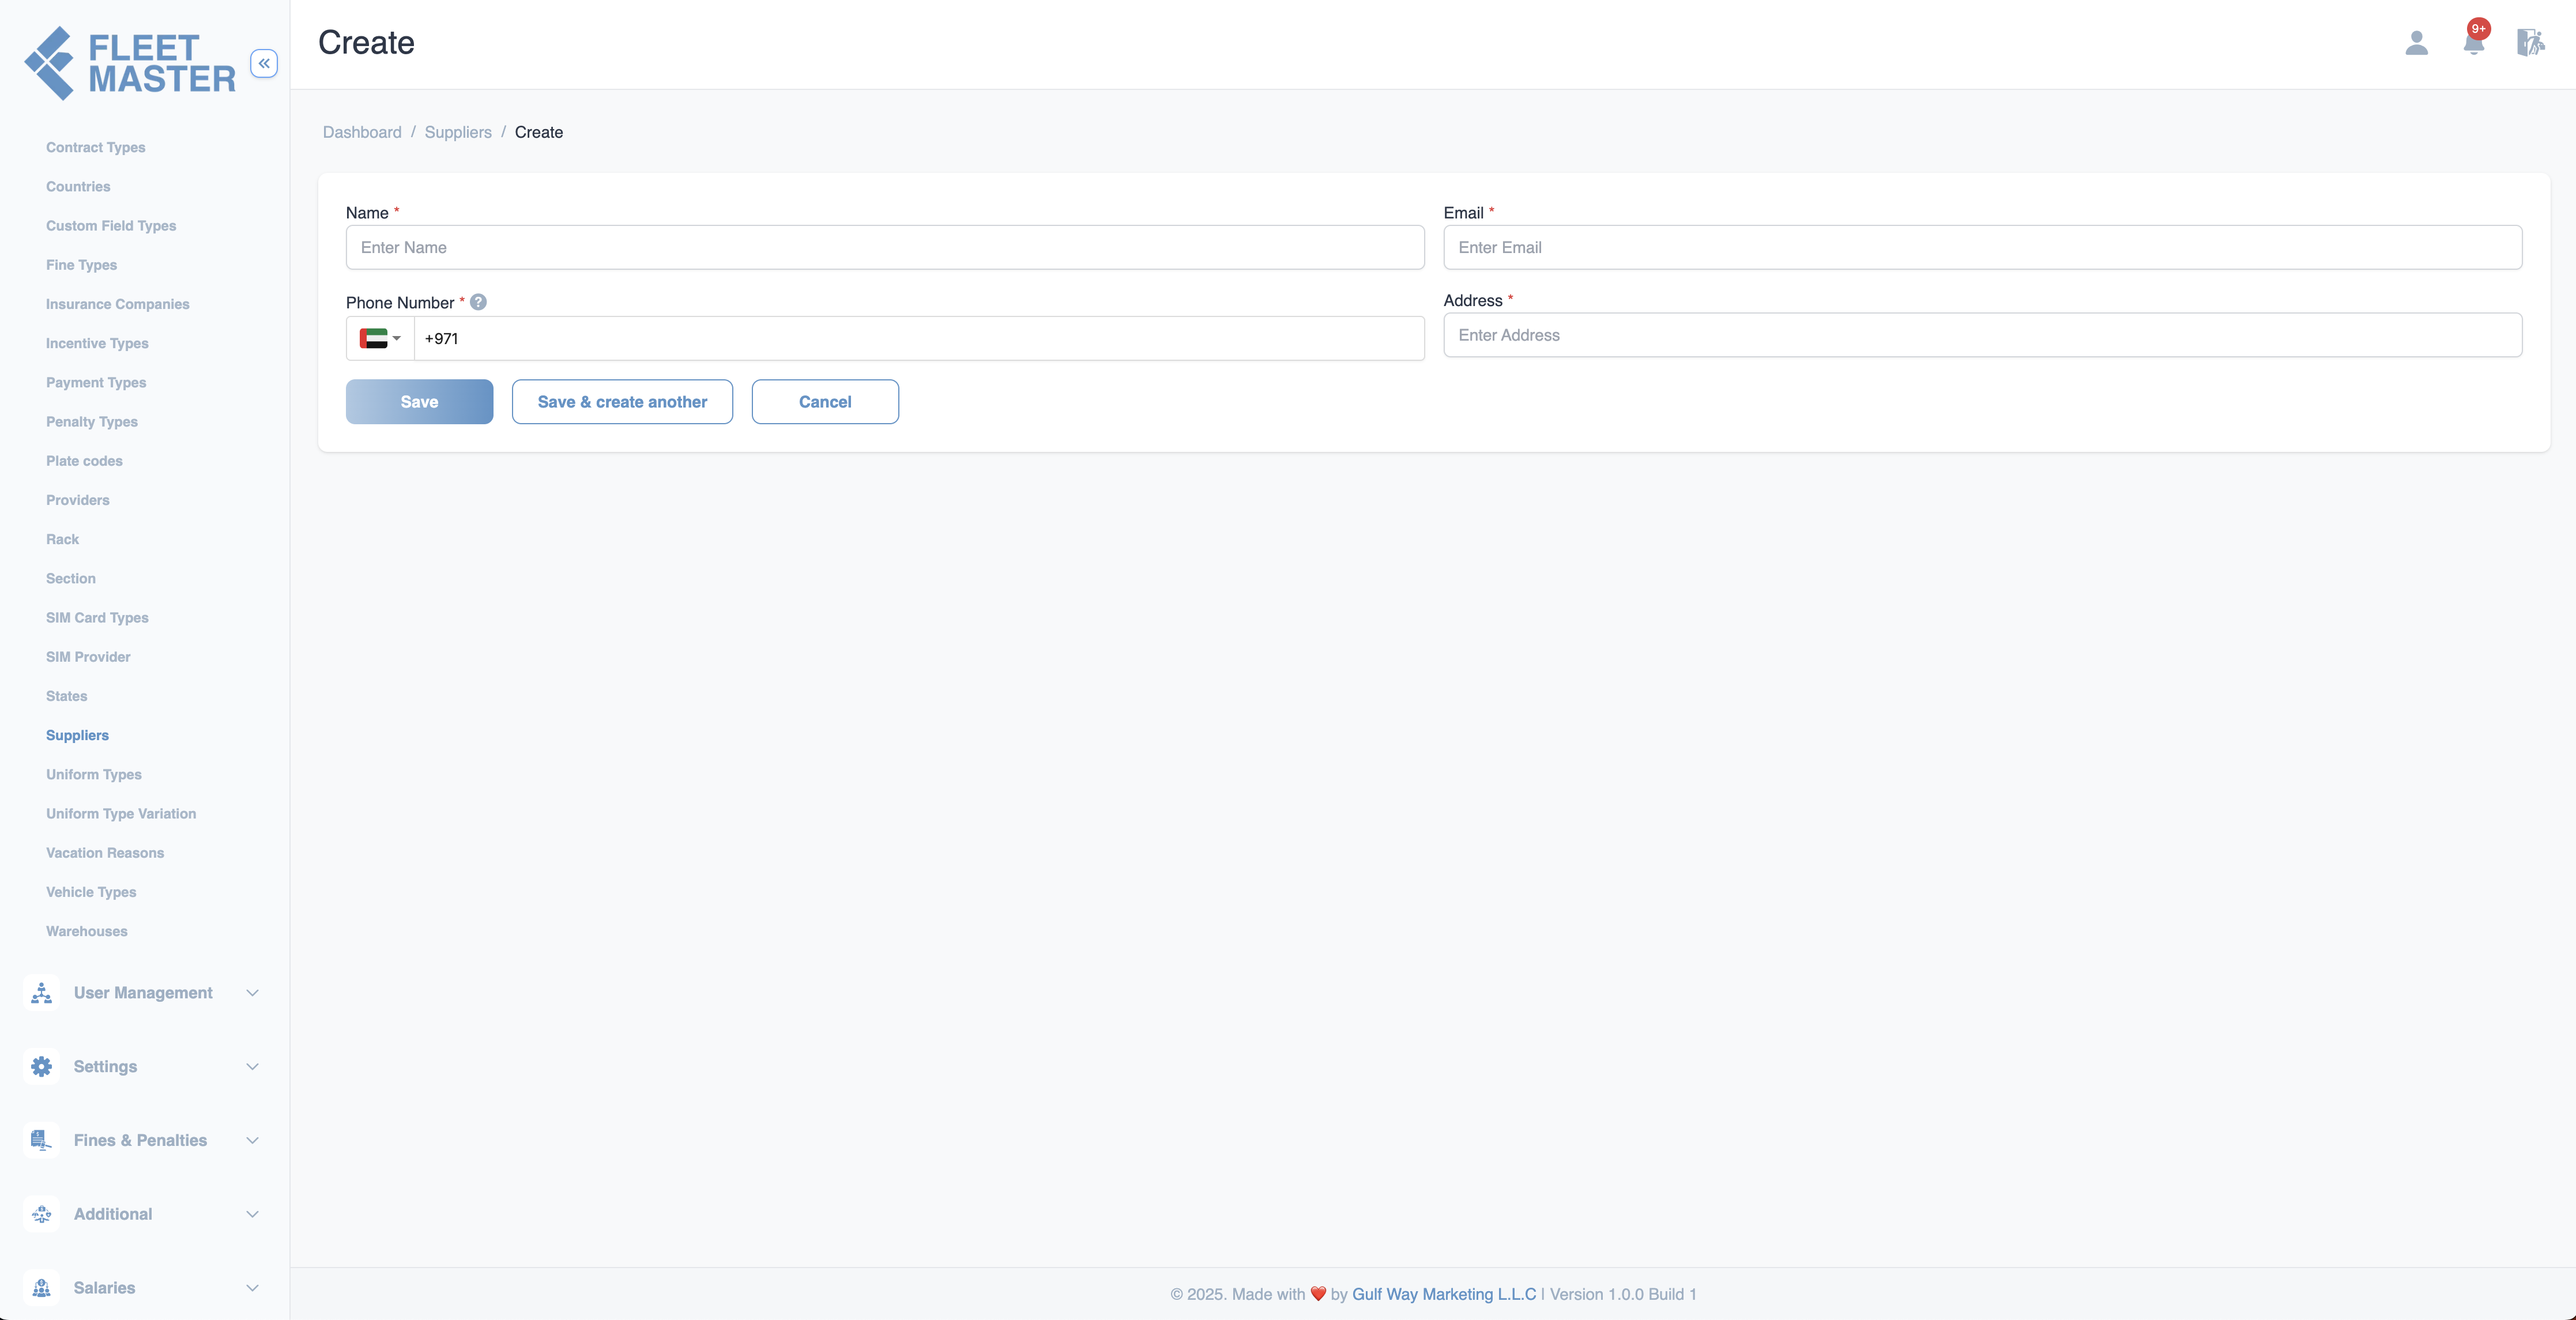Go to Section menu item

(x=71, y=578)
